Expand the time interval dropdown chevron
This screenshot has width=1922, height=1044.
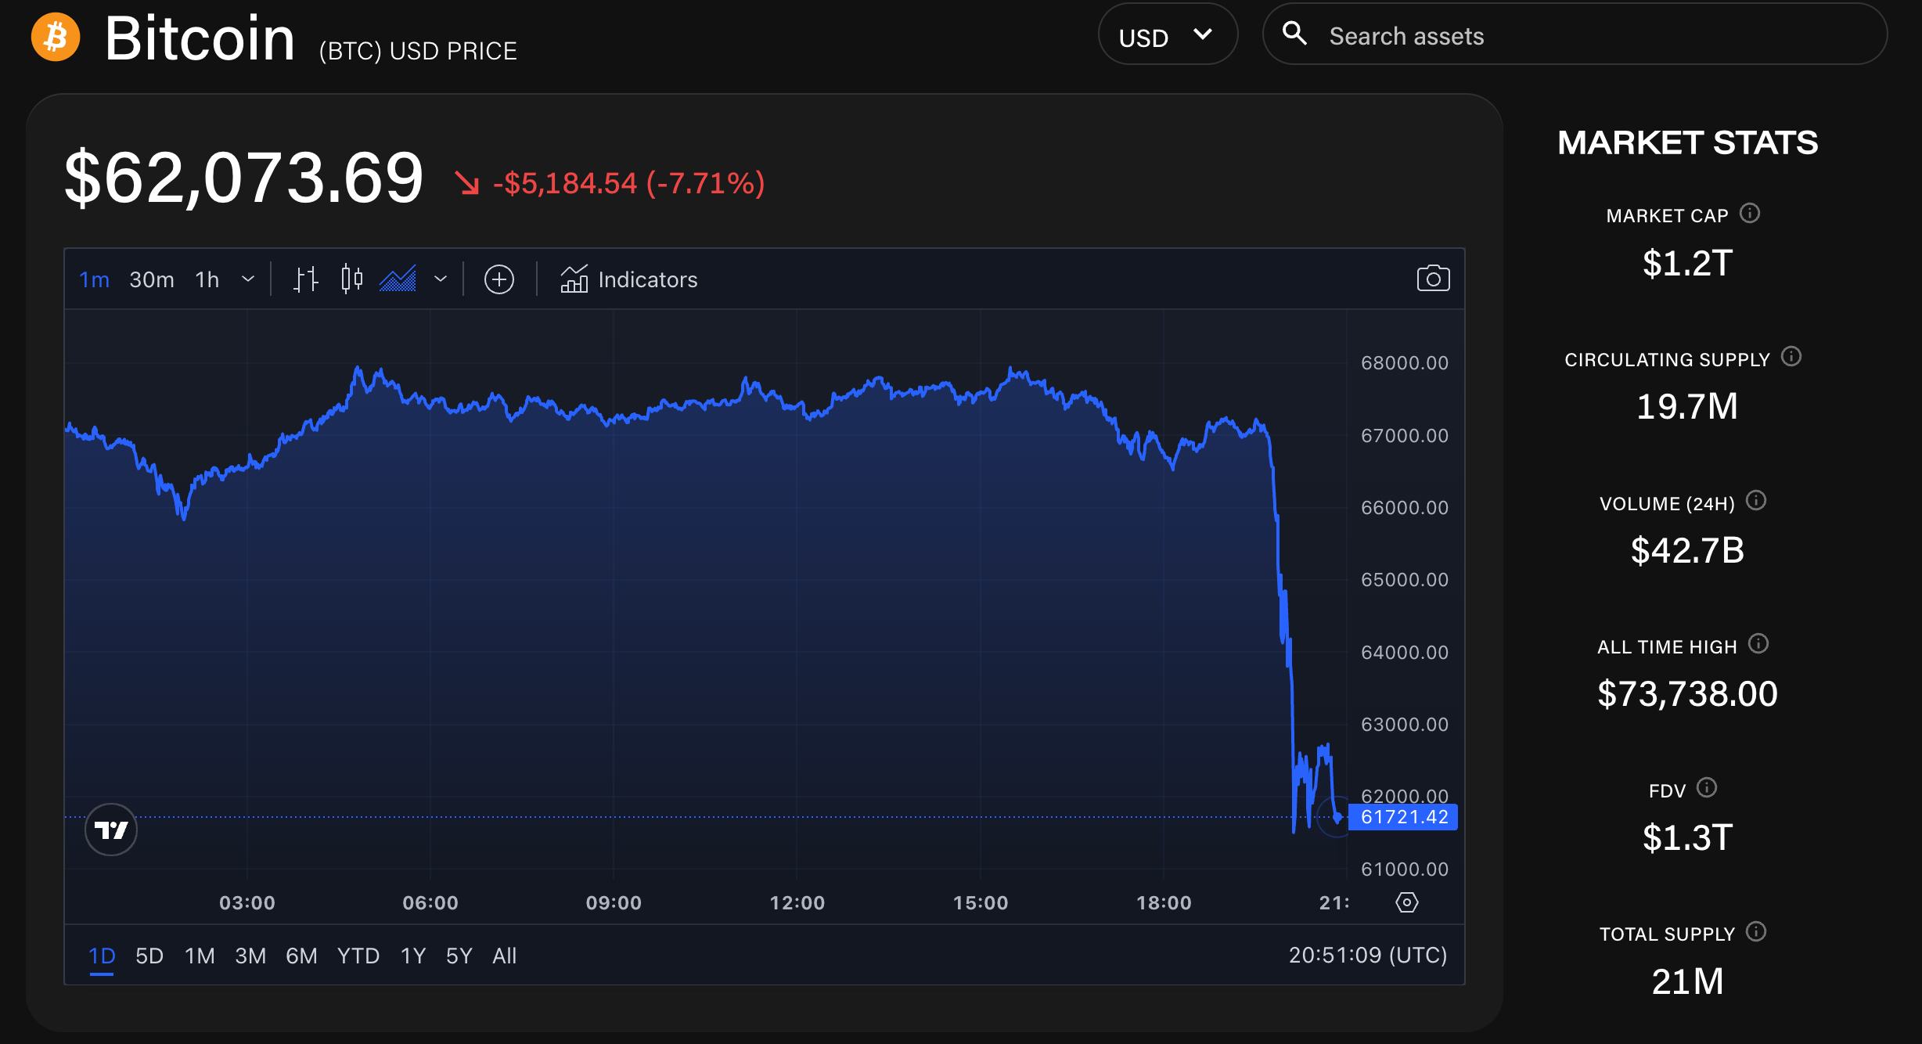(248, 279)
